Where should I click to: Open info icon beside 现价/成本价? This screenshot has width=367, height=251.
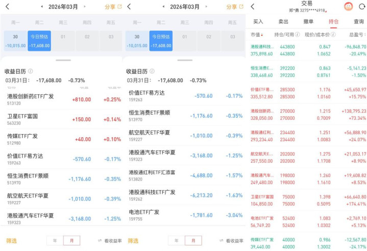333,35
